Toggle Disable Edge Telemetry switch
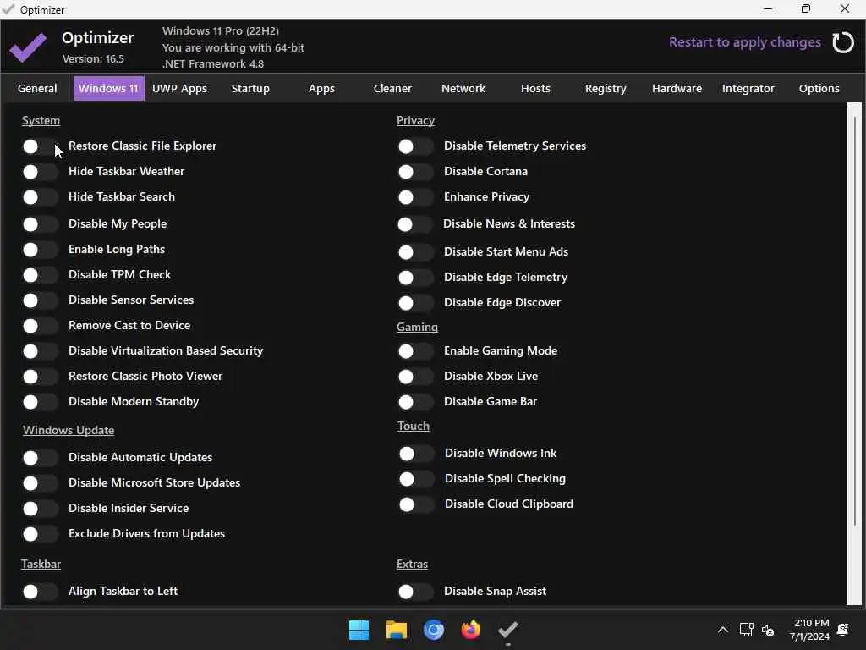This screenshot has width=866, height=650. pos(415,278)
